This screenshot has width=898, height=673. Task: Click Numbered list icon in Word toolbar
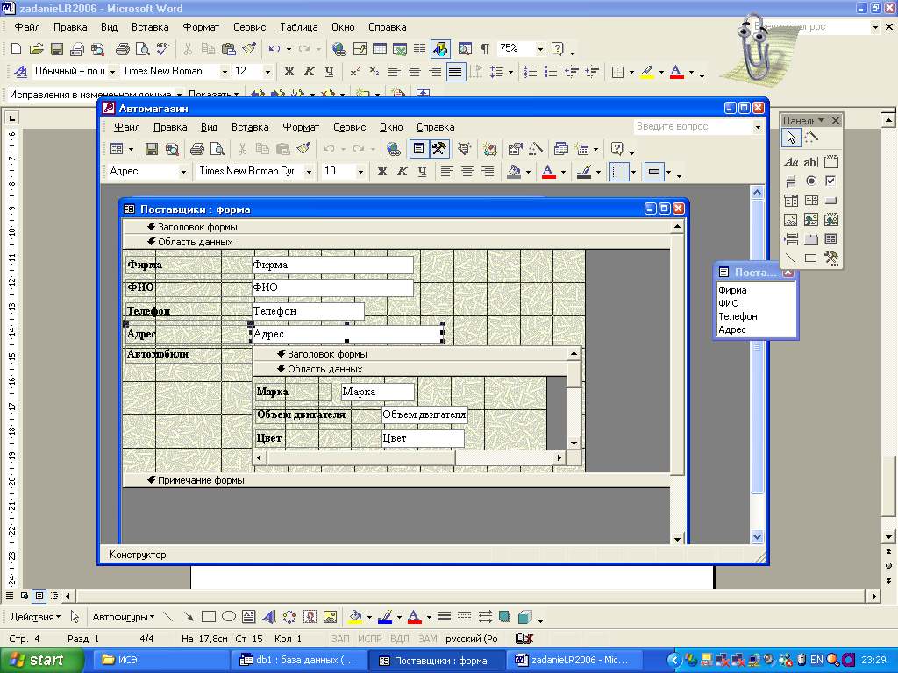click(x=531, y=72)
